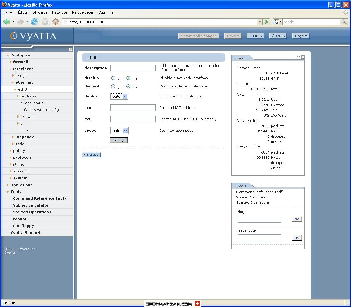Expand the bridge tree node
351x307 pixels.
13,76
